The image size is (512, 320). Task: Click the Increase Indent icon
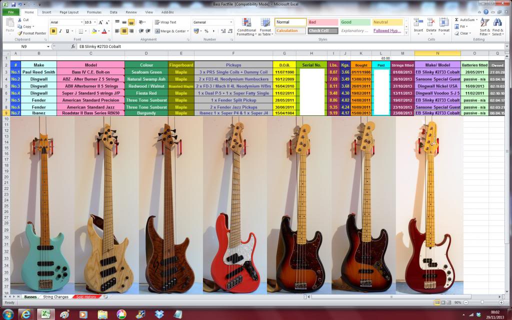[x=148, y=31]
